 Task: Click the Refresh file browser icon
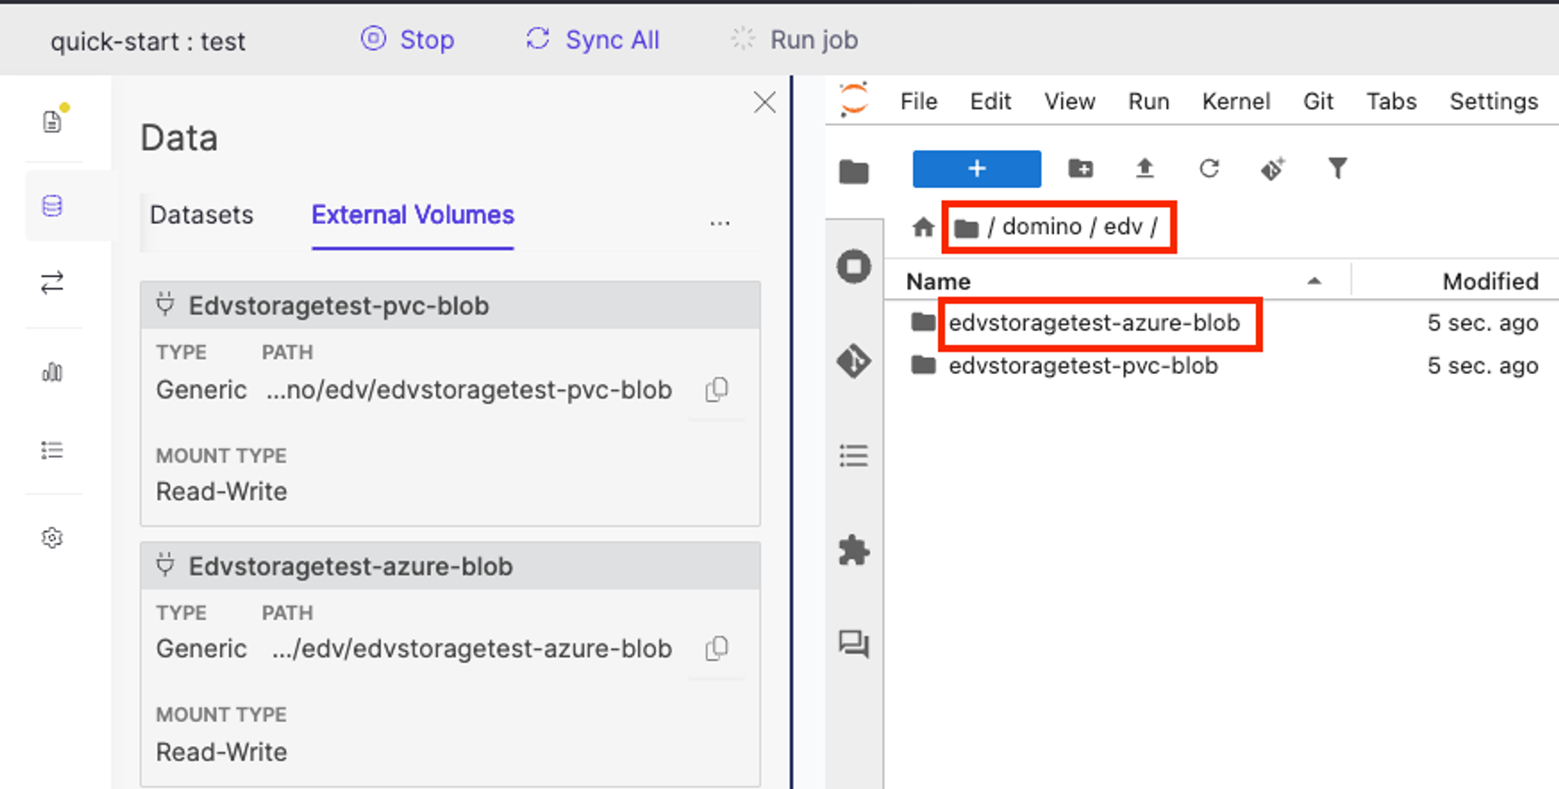pyautogui.click(x=1209, y=169)
